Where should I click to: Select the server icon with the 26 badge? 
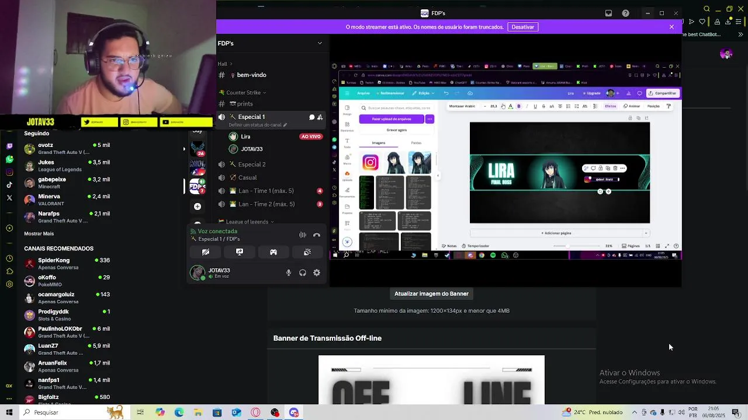(198, 148)
